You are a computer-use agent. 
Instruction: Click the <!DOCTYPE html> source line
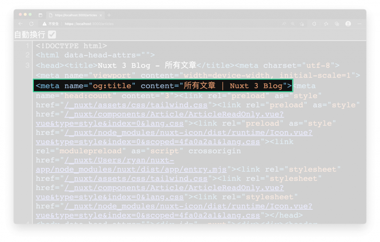tap(71, 46)
